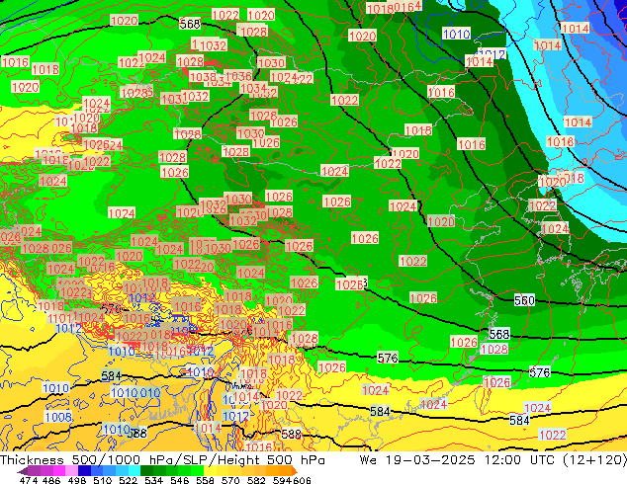Click the 606 value at legend end
This screenshot has width=627, height=484.
pos(302,481)
